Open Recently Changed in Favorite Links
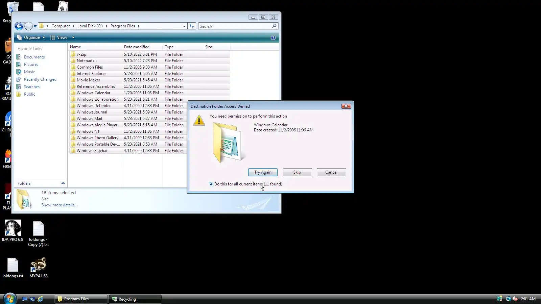This screenshot has height=304, width=541. coord(40,79)
